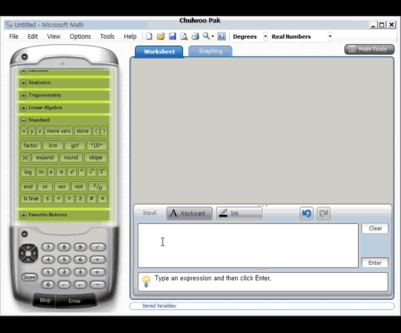Image resolution: width=401 pixels, height=333 pixels.
Task: Switch to the Graphing tab
Action: pos(211,51)
